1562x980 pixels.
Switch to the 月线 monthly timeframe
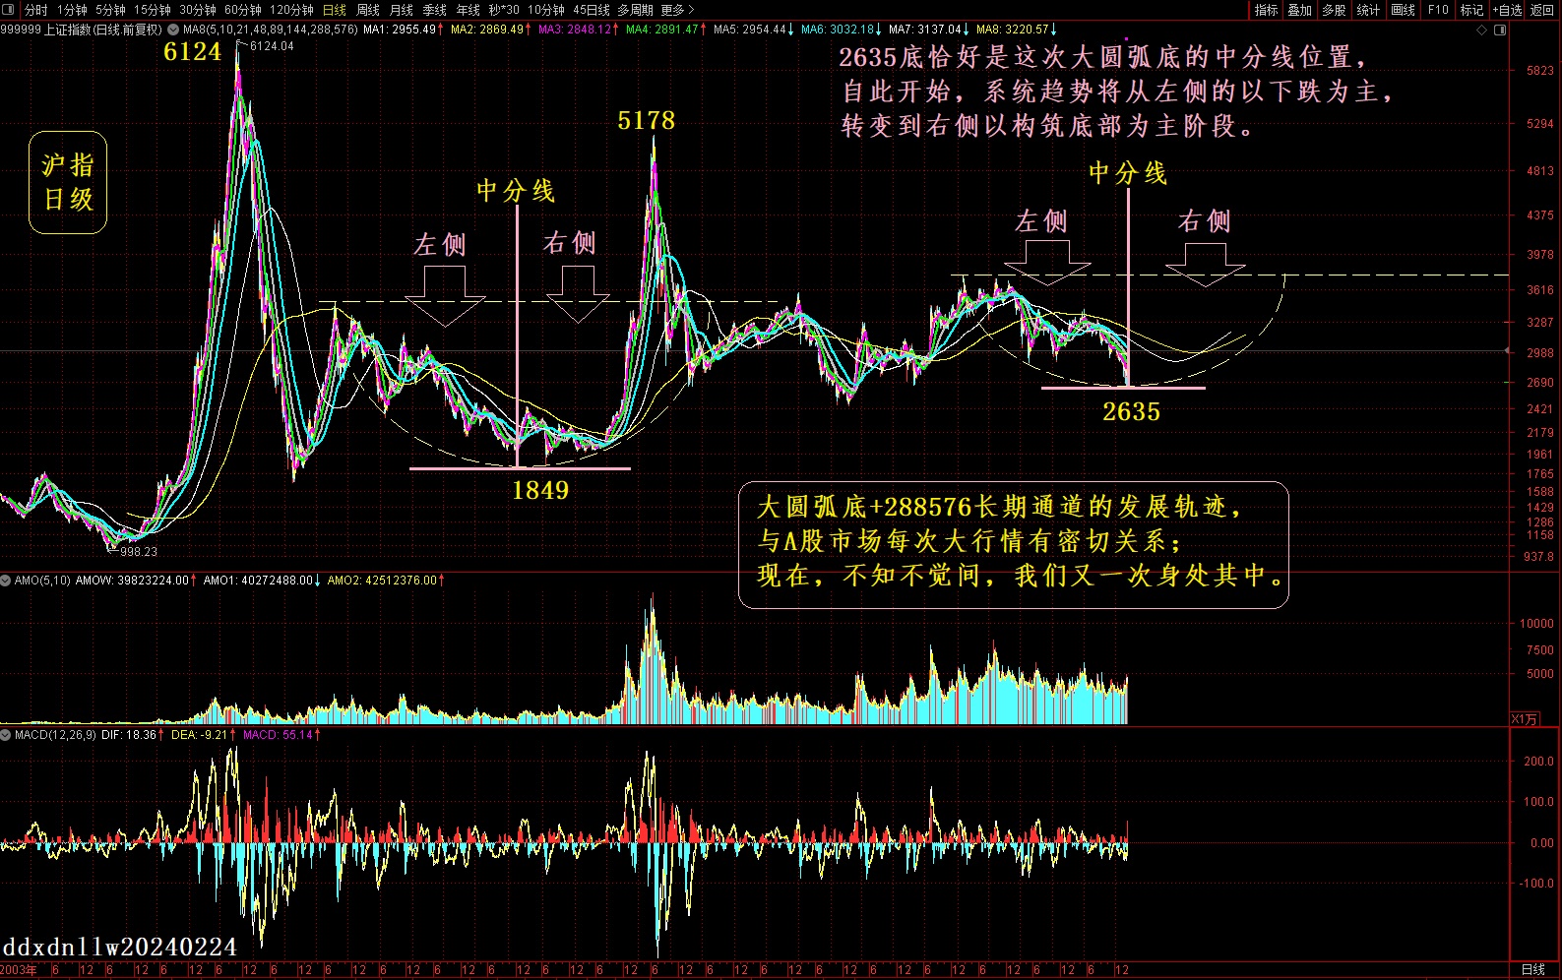pos(402,10)
